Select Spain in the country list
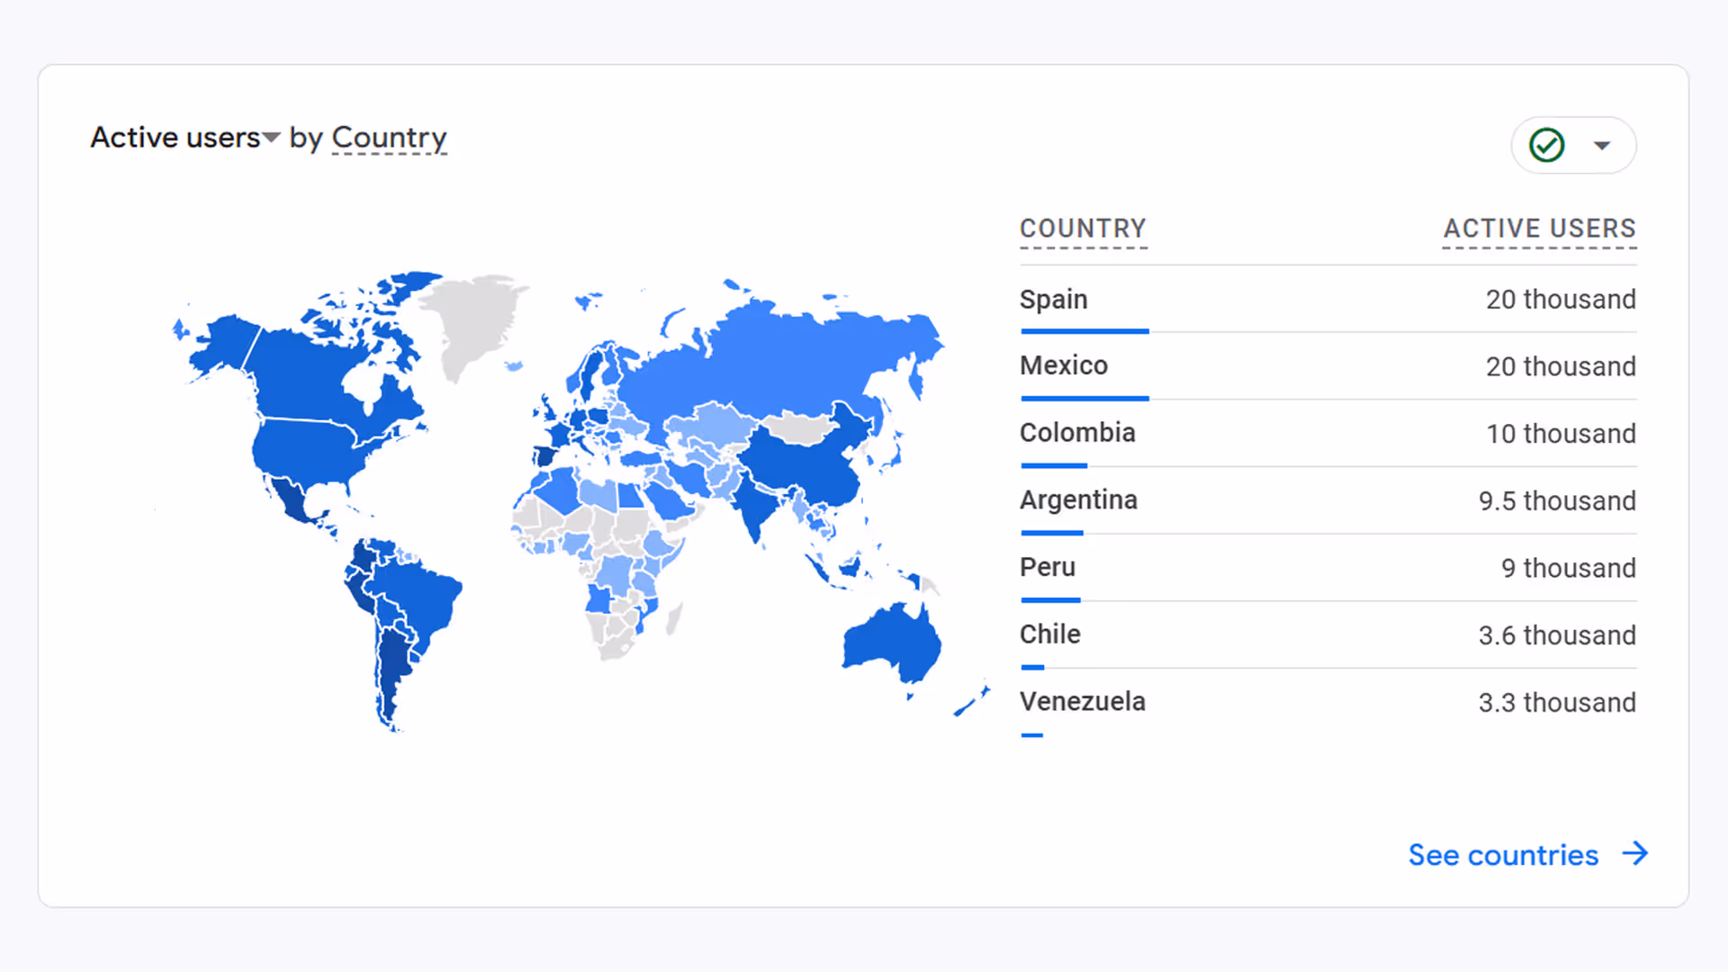 tap(1053, 299)
